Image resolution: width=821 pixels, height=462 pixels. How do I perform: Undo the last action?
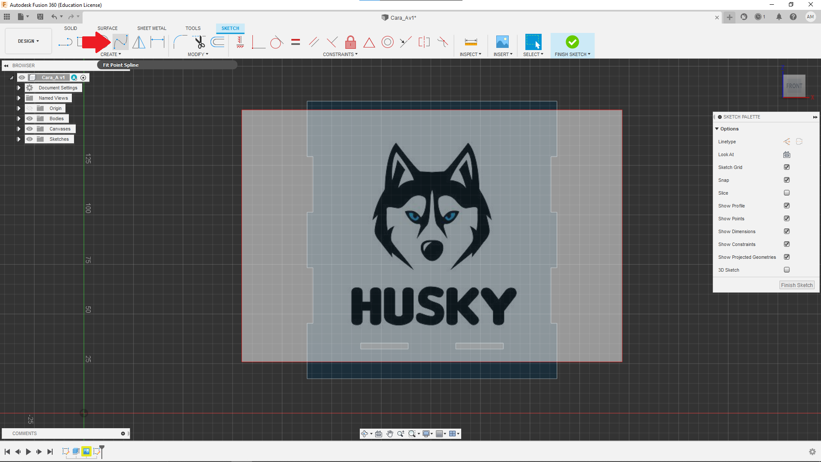(54, 17)
